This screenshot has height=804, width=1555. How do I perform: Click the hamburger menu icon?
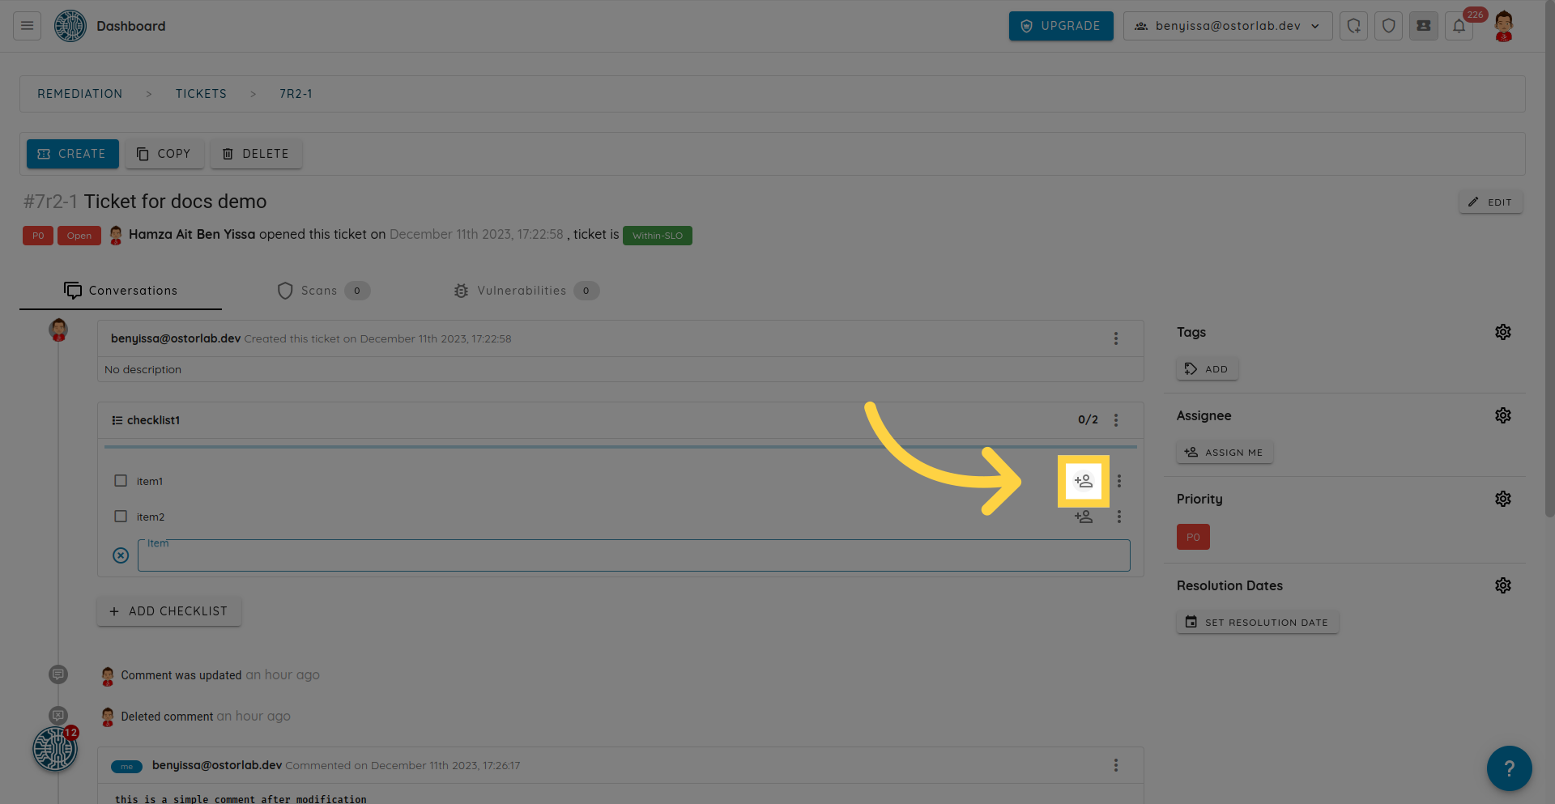pos(27,26)
